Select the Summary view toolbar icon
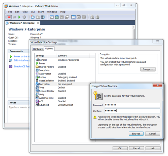 (74, 17)
